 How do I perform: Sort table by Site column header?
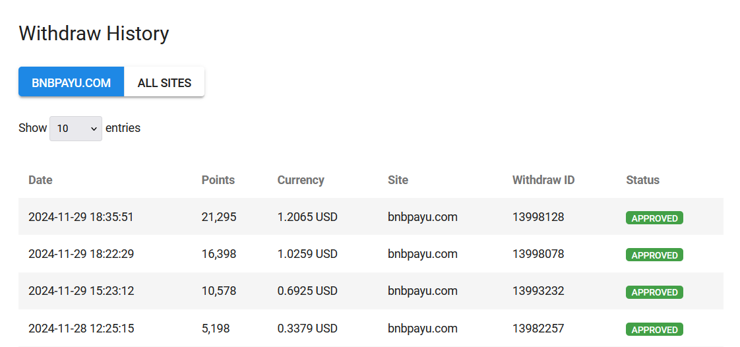pyautogui.click(x=398, y=180)
